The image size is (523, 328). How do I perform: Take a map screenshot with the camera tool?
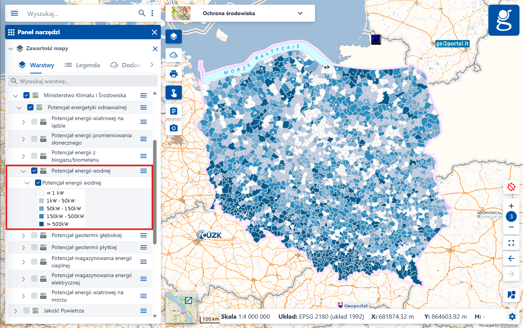point(173,128)
